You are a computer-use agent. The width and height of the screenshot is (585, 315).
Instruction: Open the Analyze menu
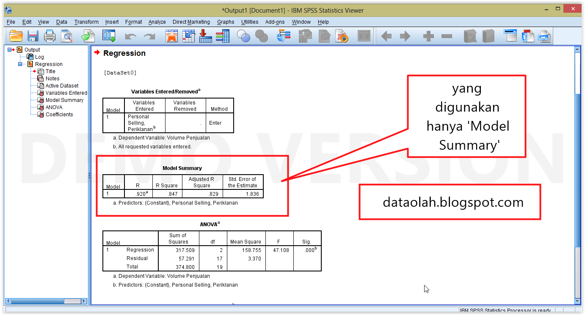(x=157, y=22)
